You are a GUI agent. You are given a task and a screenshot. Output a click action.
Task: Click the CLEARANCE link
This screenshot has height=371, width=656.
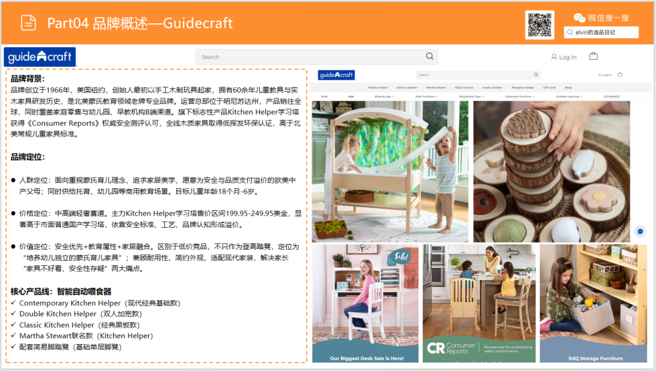(x=612, y=97)
